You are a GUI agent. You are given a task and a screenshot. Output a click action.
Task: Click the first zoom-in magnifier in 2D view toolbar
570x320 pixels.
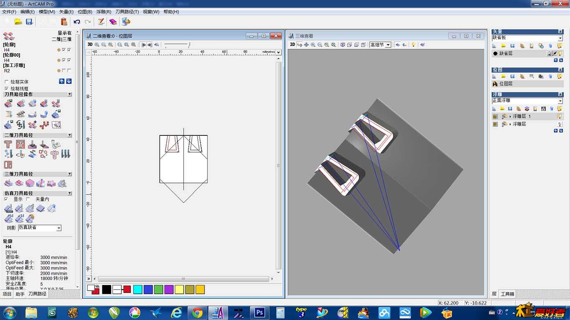[97, 45]
